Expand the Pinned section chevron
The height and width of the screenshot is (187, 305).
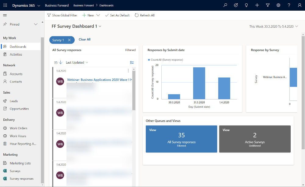[x=36, y=24]
